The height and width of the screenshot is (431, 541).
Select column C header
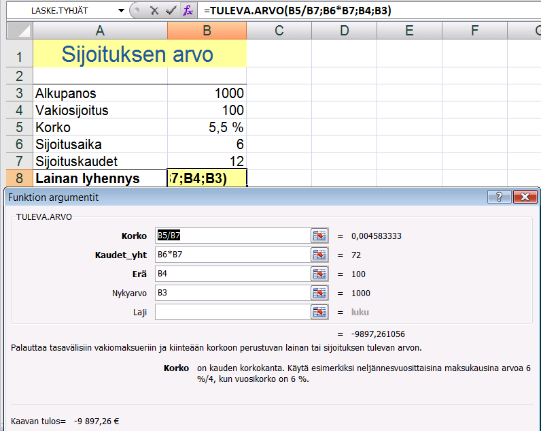279,31
